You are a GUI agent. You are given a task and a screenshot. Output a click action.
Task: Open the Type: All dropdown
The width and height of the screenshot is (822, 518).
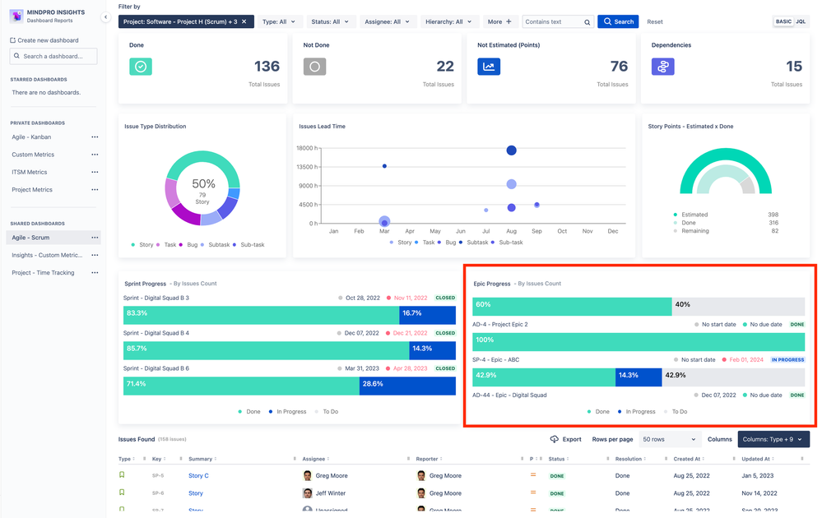pyautogui.click(x=280, y=22)
